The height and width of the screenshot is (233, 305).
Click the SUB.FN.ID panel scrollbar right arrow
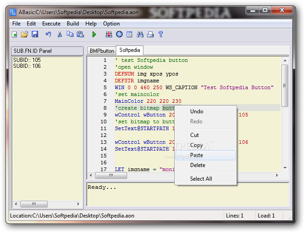[x=78, y=204]
